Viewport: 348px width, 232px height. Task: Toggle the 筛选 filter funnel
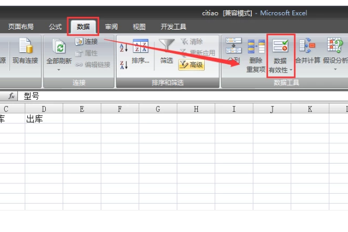(x=166, y=51)
